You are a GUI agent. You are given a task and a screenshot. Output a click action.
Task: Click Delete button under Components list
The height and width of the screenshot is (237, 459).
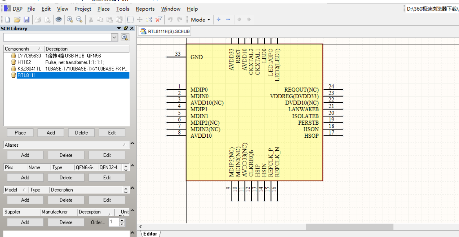82,133
